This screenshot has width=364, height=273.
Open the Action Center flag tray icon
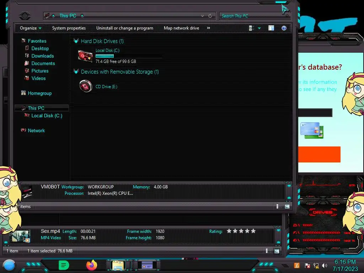pos(307,266)
